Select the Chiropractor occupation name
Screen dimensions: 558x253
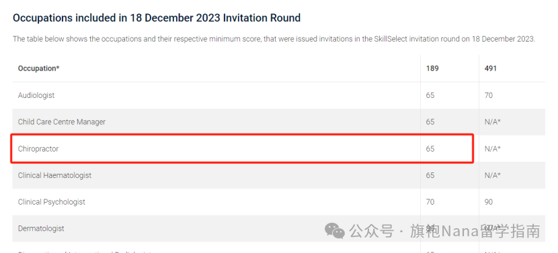click(38, 149)
